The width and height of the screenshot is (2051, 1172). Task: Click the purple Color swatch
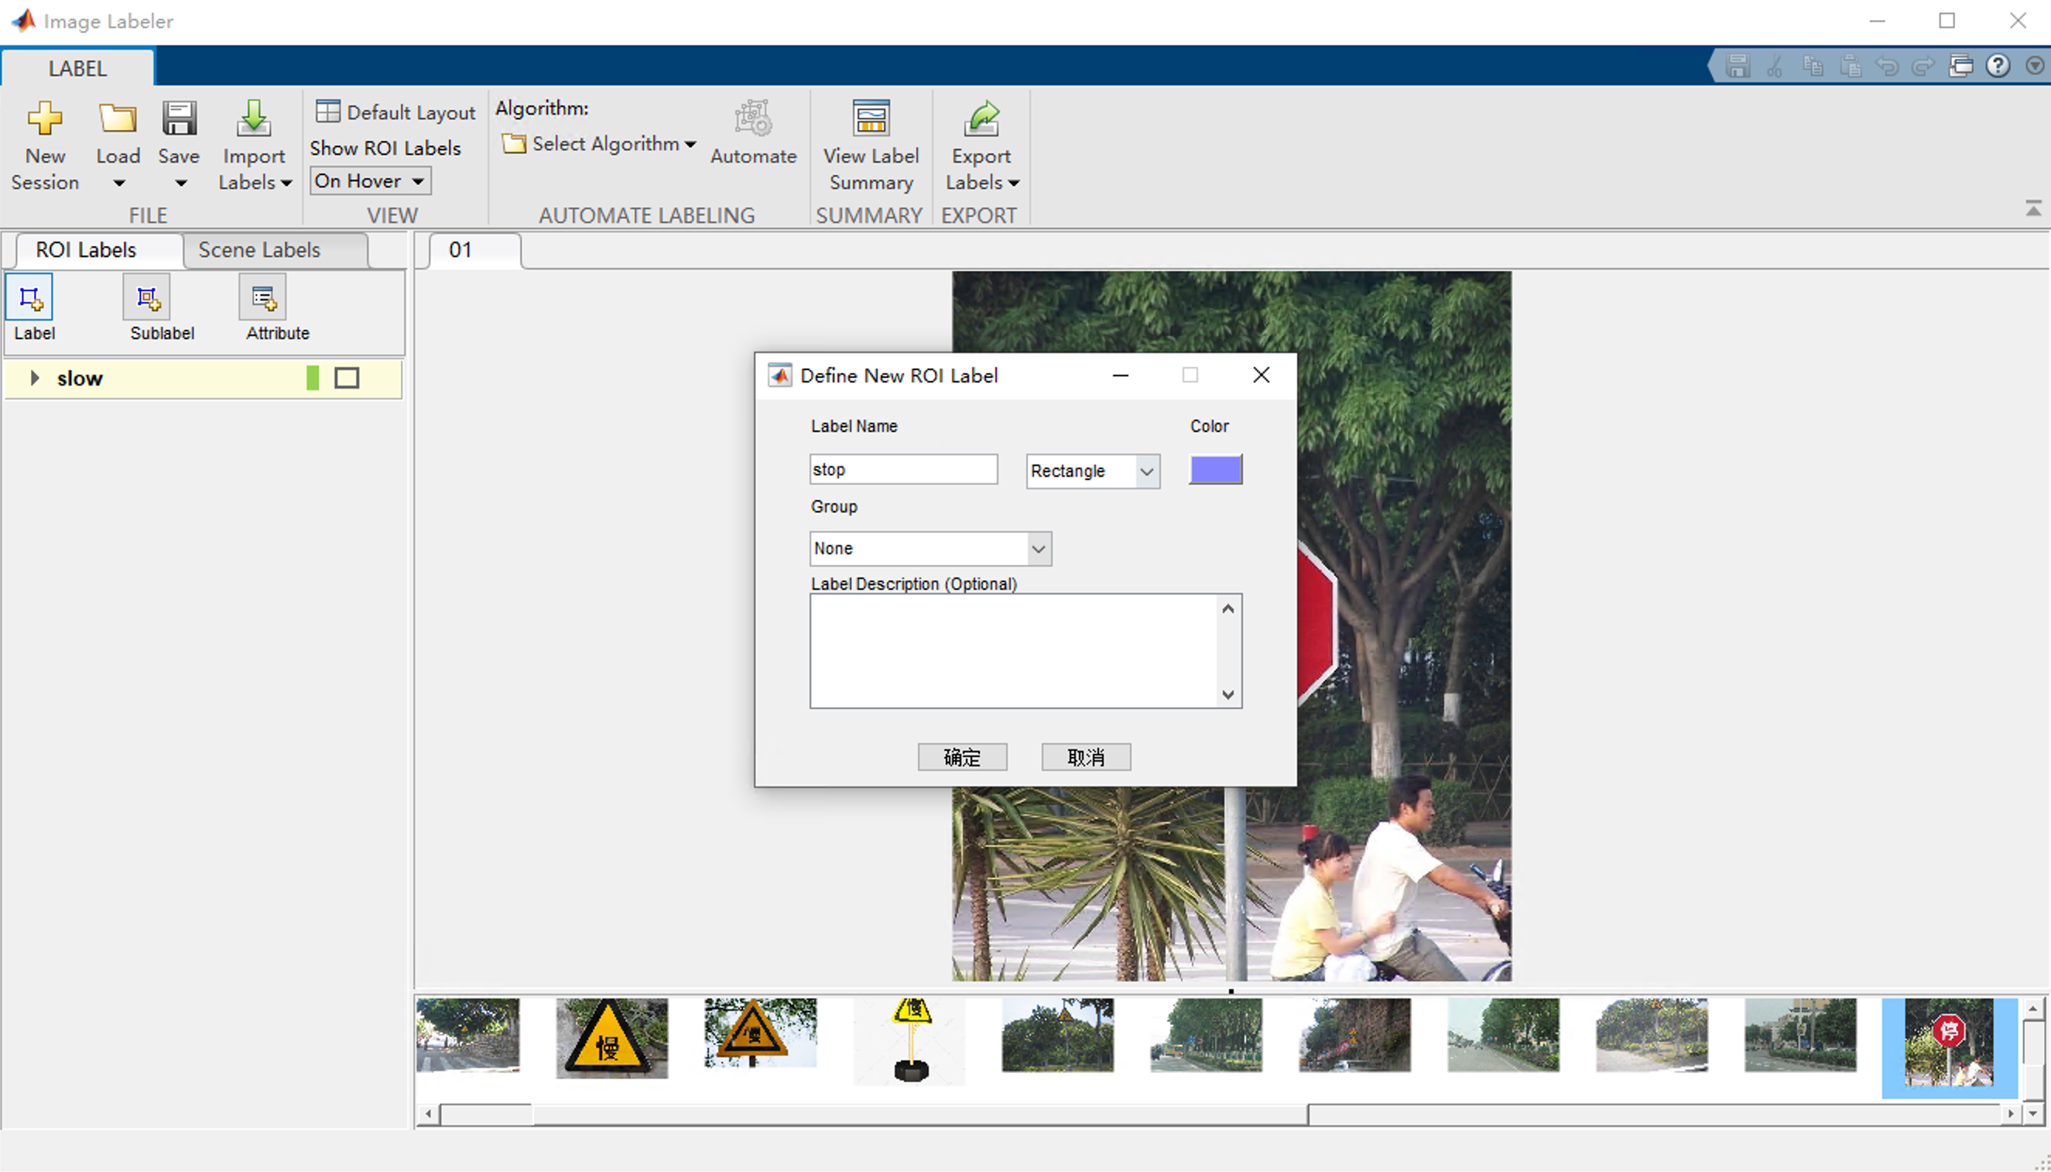[1215, 469]
